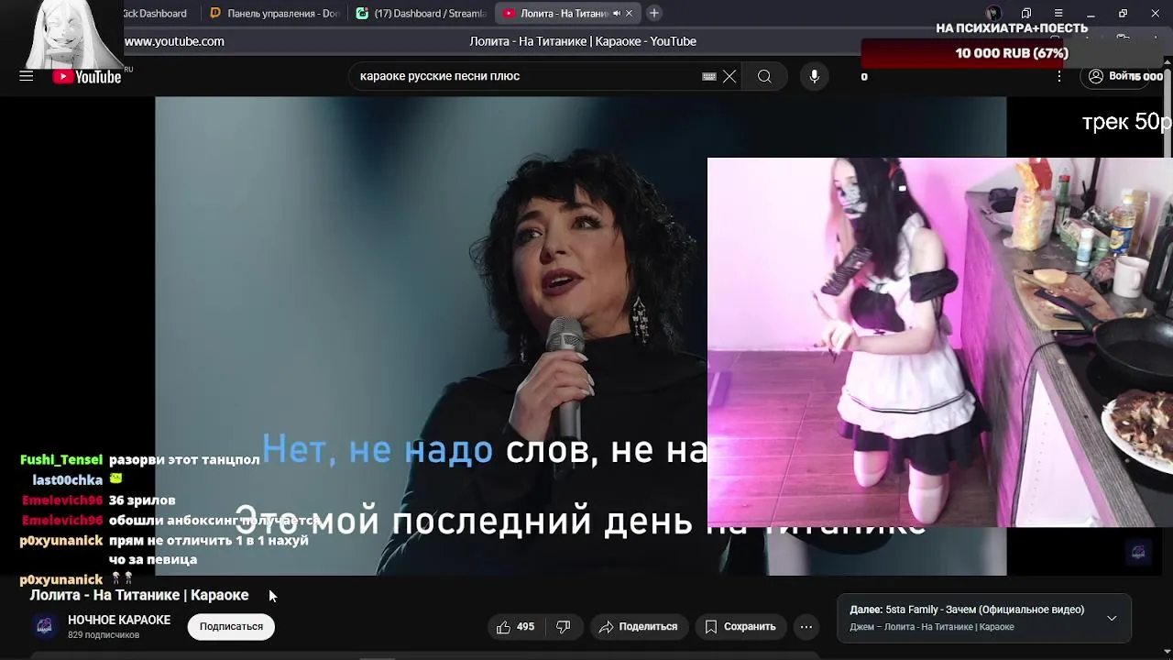Switch to the Панель управления tab

[275, 13]
